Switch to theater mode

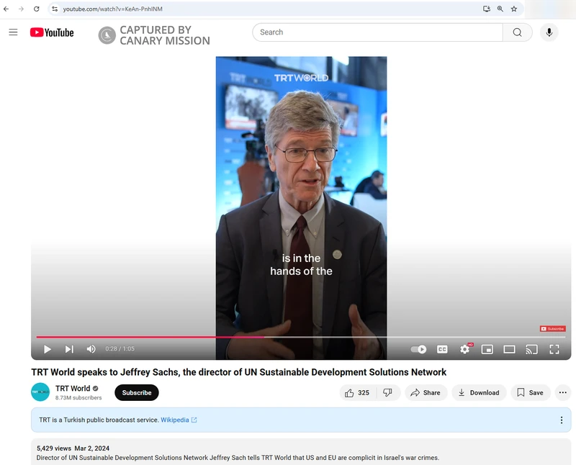pos(509,349)
